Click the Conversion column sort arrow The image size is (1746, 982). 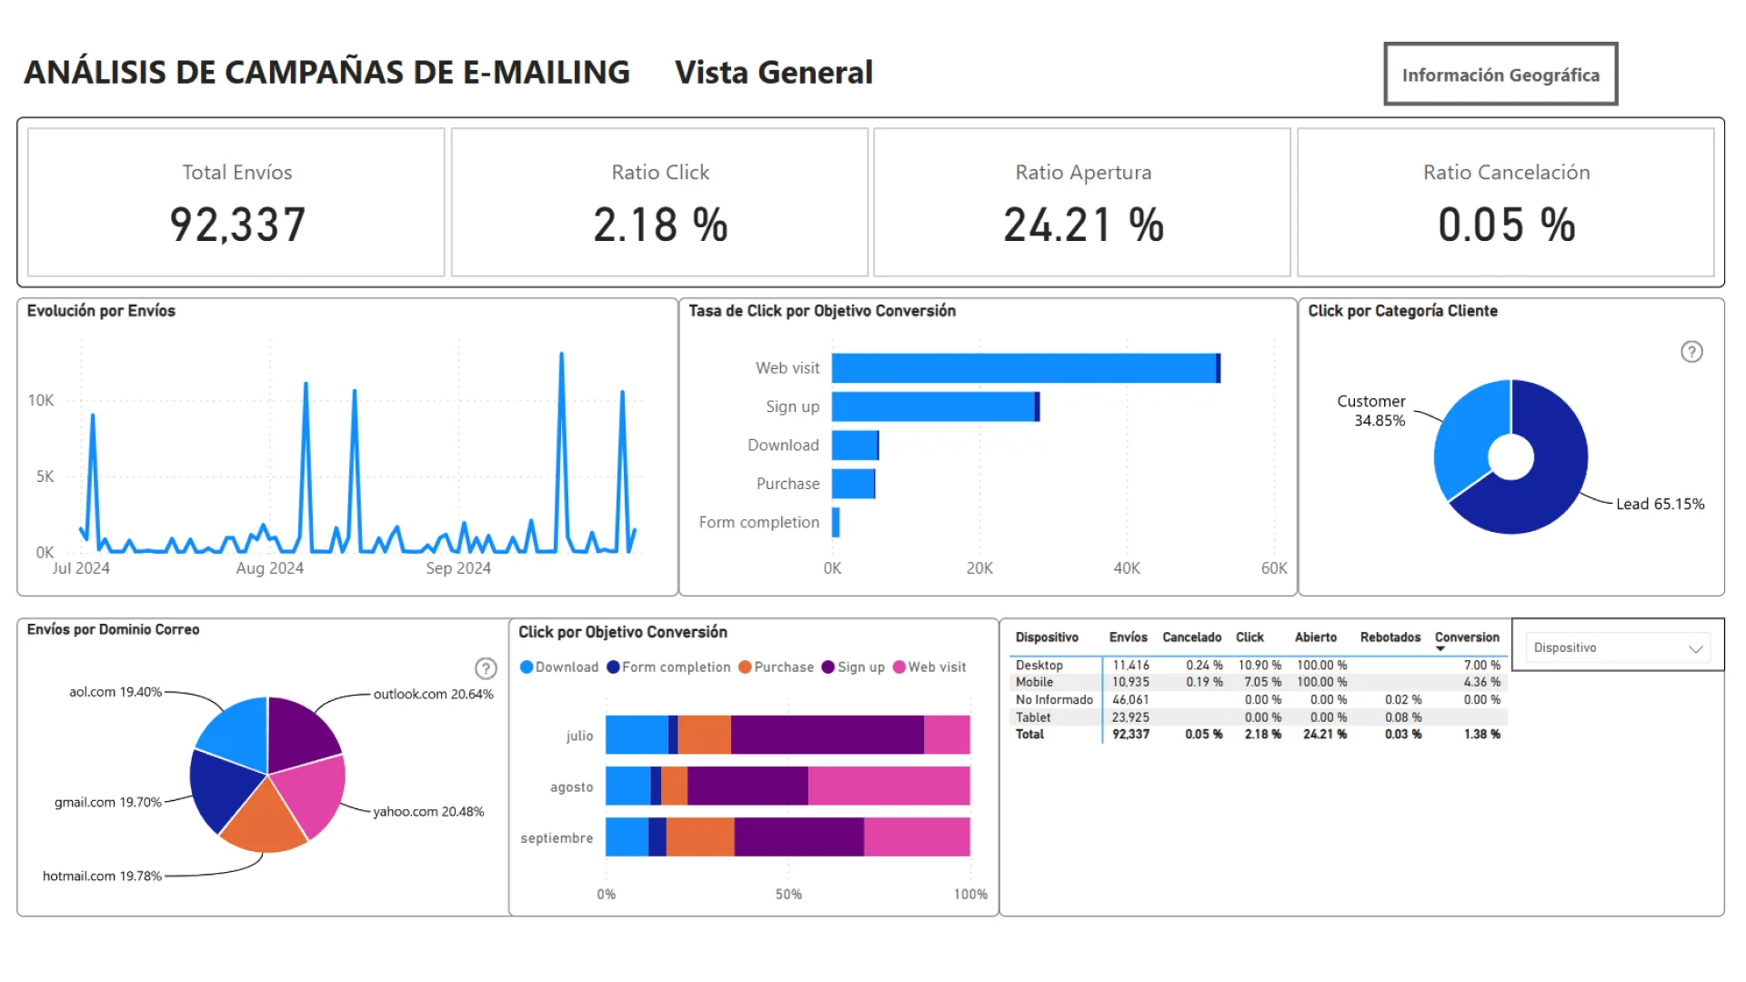click(x=1440, y=648)
